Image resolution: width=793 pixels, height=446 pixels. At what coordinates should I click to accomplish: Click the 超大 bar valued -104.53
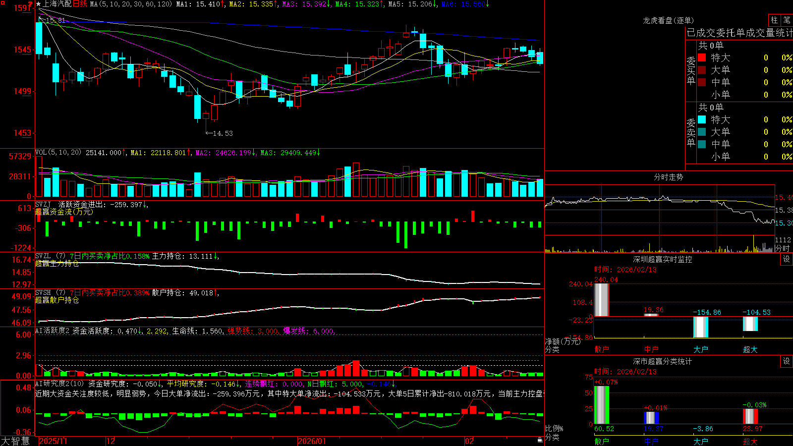750,324
